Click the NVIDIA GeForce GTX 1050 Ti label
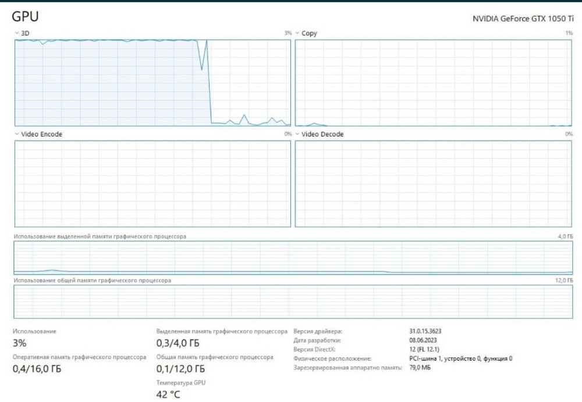Screen dimensions: 582x402 click(522, 19)
